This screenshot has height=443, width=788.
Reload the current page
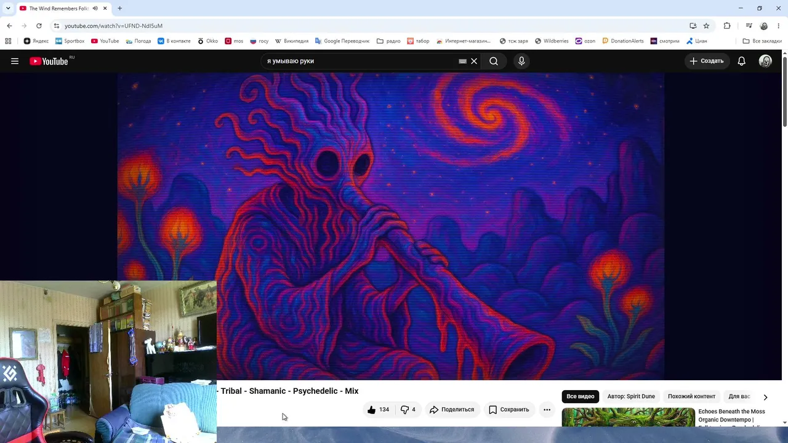(39, 26)
